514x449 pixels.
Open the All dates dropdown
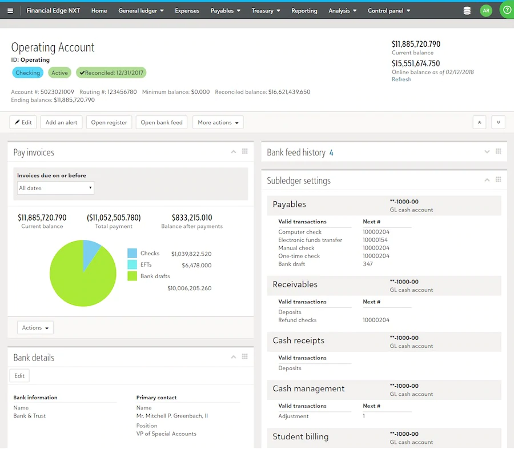[55, 188]
